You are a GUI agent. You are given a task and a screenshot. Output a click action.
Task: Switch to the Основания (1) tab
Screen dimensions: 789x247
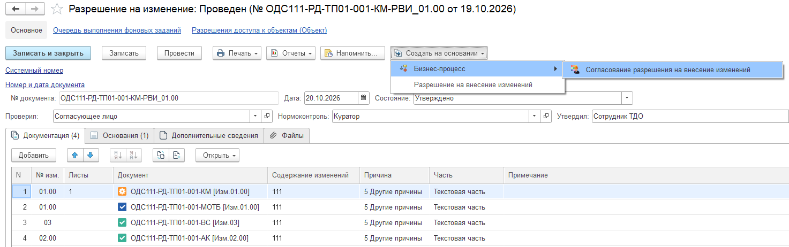119,136
